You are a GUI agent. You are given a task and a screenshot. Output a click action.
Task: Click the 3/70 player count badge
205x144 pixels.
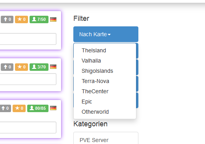coord(39,67)
